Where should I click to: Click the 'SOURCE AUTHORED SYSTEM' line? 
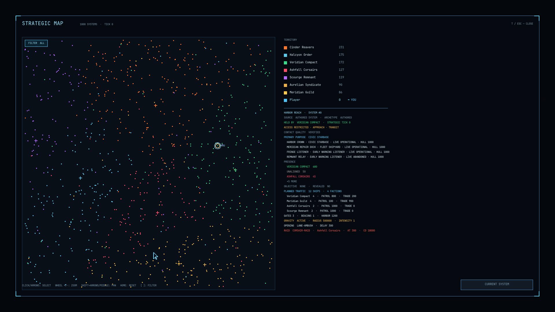(318, 118)
